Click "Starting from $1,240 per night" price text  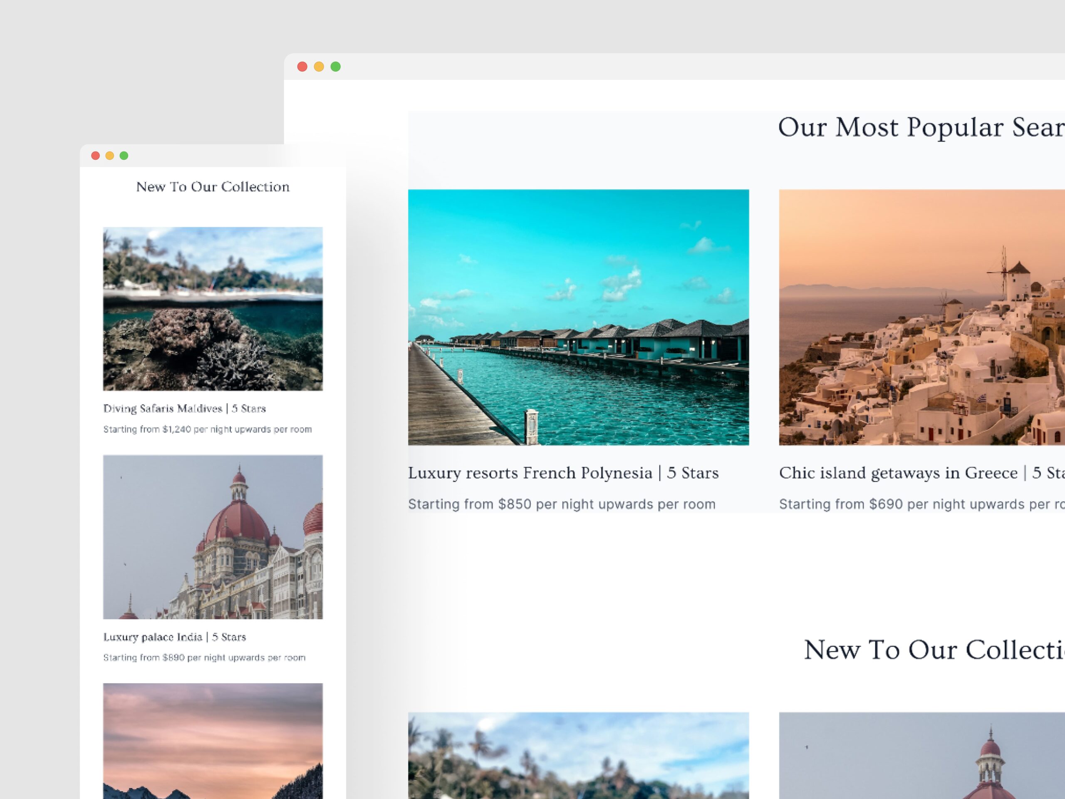click(207, 429)
